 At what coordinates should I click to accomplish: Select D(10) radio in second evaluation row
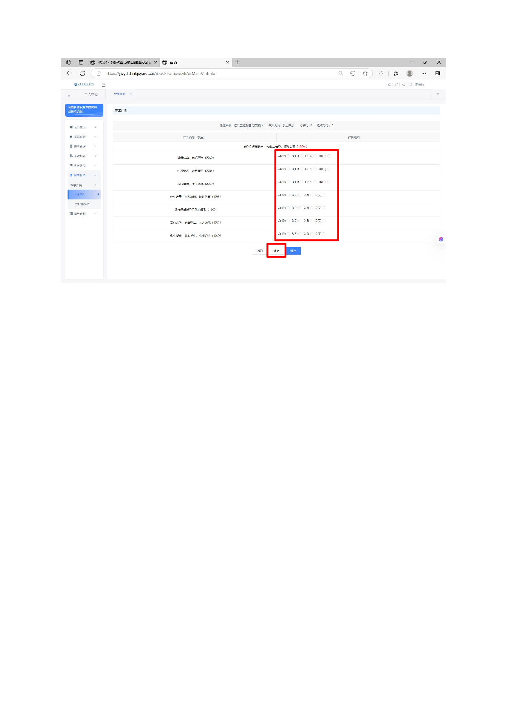[329, 169]
